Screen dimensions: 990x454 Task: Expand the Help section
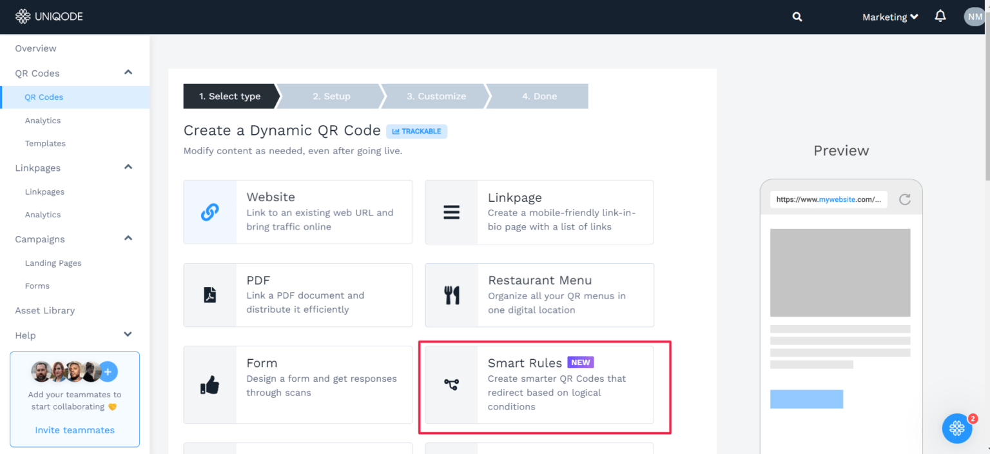[x=127, y=335]
